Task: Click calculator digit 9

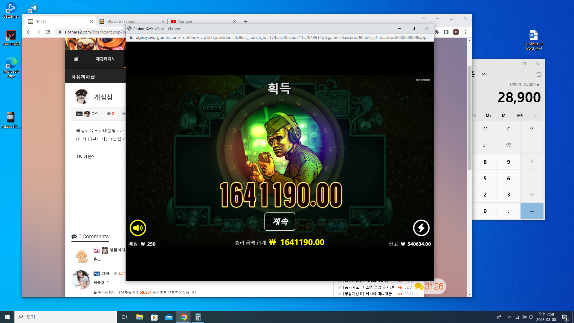Action: (509, 162)
